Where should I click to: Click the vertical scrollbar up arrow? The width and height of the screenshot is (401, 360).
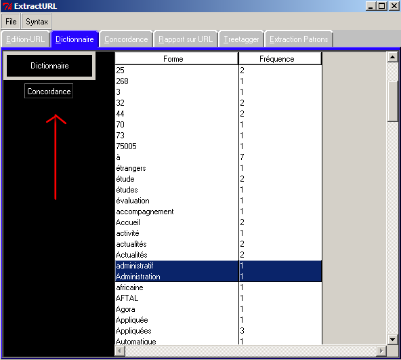pyautogui.click(x=393, y=57)
